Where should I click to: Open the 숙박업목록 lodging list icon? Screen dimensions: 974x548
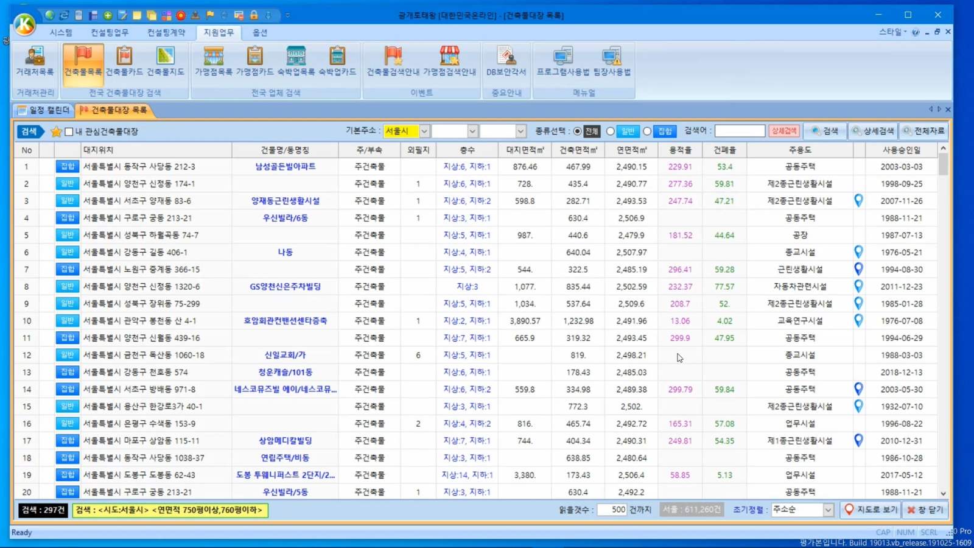click(x=296, y=61)
